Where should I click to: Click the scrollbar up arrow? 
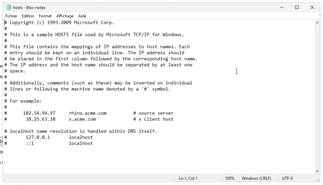pos(317,23)
